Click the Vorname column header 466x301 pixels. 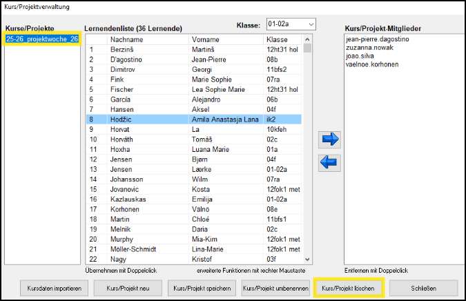225,39
